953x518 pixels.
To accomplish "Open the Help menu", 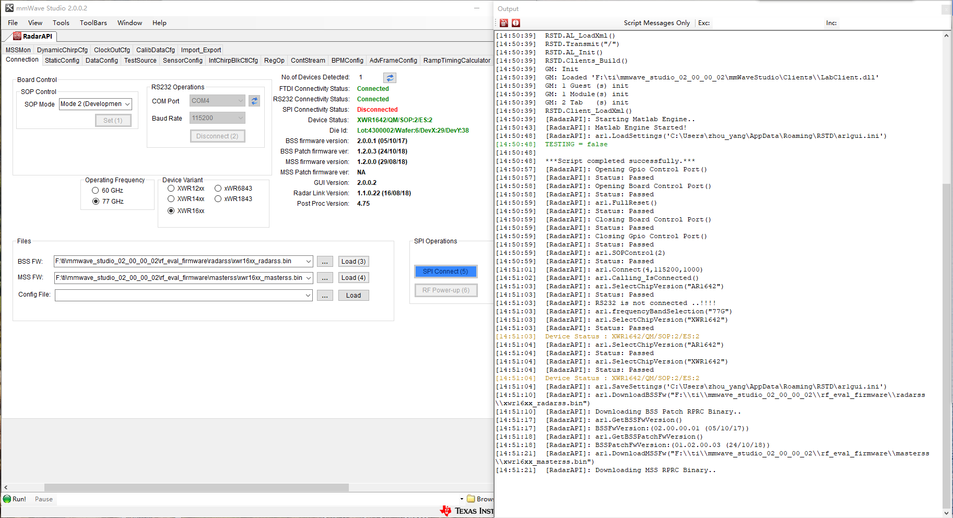I will click(160, 23).
